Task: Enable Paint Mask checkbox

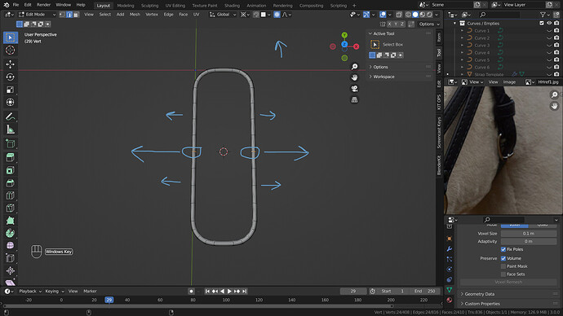Action: pos(503,266)
